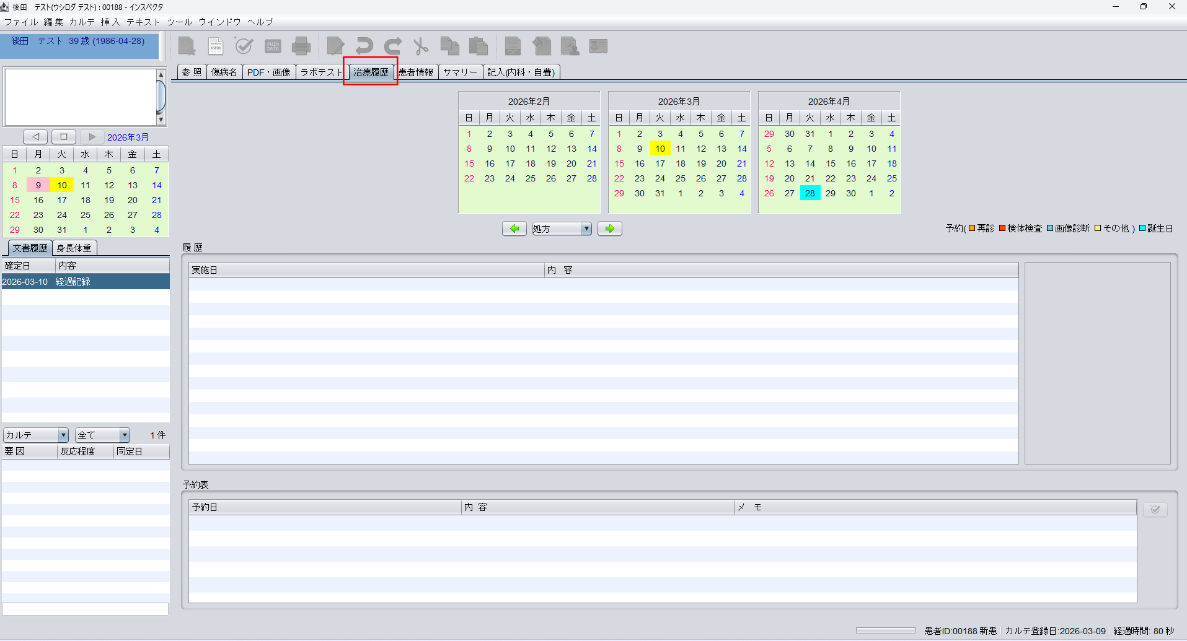Click the undo arrow icon
The width and height of the screenshot is (1187, 641).
point(364,46)
